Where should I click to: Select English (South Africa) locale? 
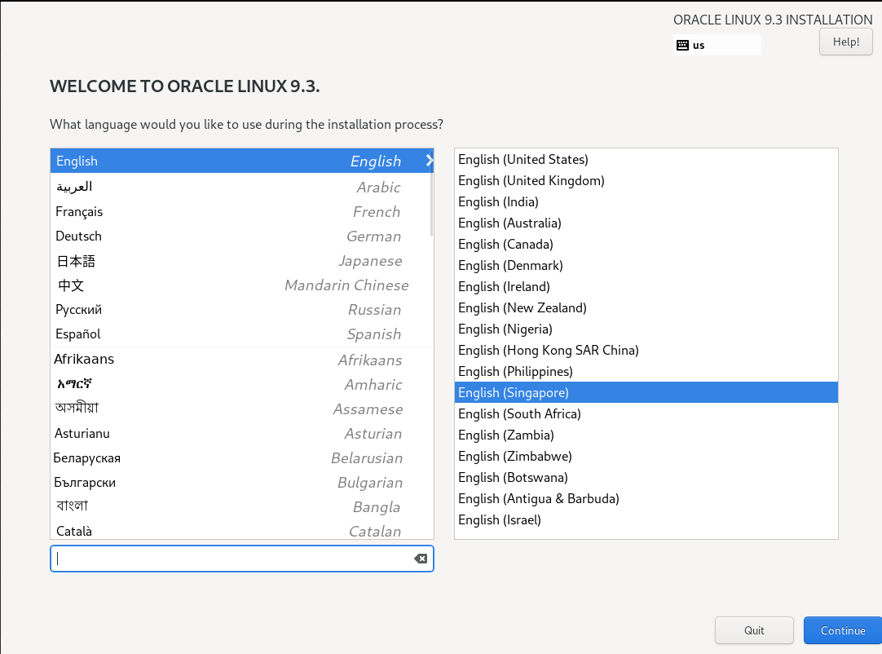click(x=646, y=413)
